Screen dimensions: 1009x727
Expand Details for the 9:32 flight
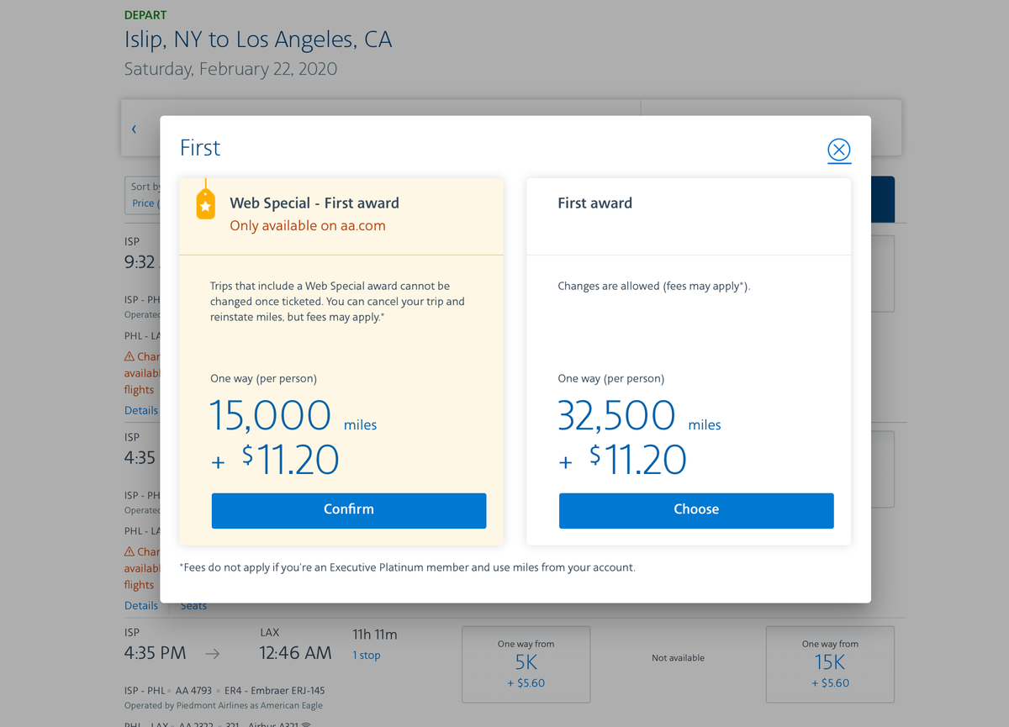click(x=140, y=410)
